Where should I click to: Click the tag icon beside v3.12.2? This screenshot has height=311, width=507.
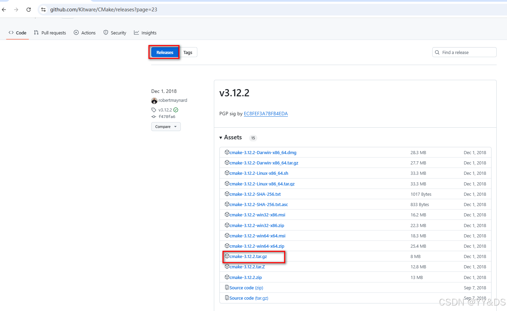[154, 110]
